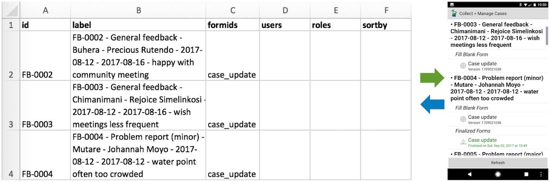The image size is (550, 182).
Task: Click the select-all corner of the spreadsheet
Action: coord(10,11)
